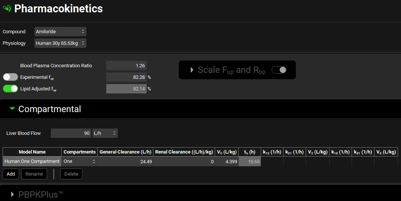Click the Liver Blood Flow value field
This screenshot has width=401, height=201.
[71, 133]
